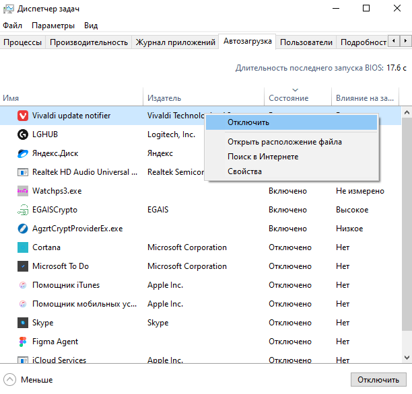Click the Watchps3.exe icon
The height and width of the screenshot is (394, 412).
tap(23, 191)
